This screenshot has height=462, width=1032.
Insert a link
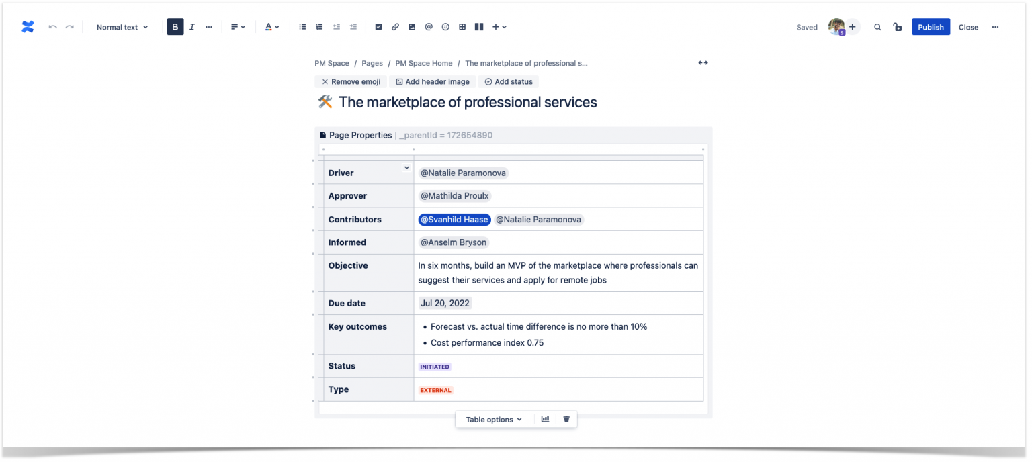pos(395,26)
